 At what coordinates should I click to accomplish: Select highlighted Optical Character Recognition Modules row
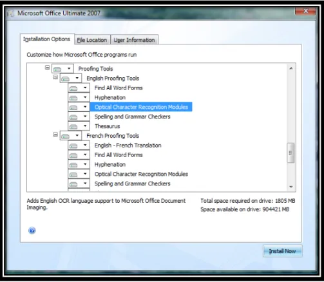click(x=141, y=107)
